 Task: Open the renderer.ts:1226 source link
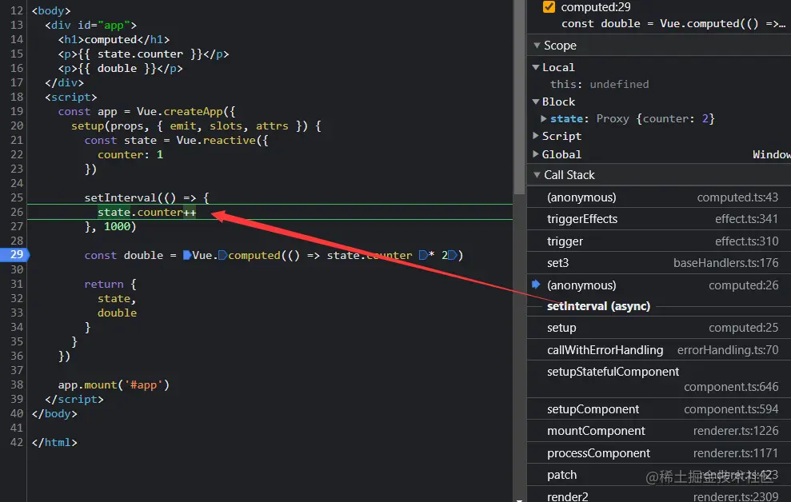coord(736,431)
